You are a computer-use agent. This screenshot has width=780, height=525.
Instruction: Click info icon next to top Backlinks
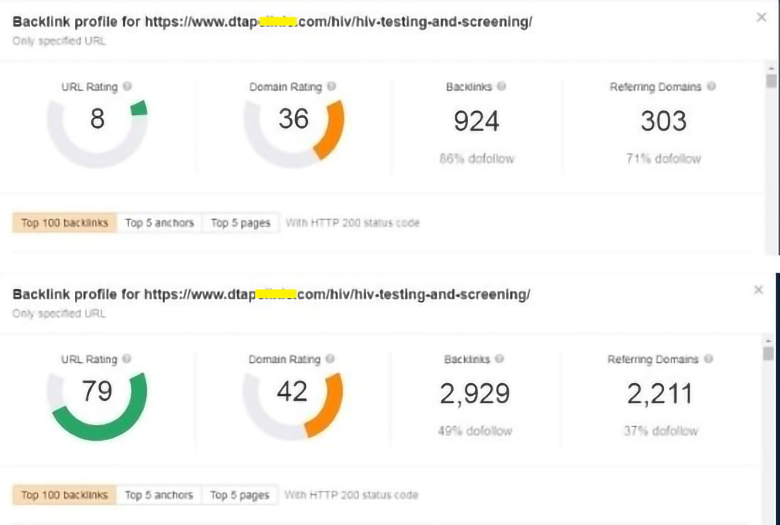coord(501,86)
